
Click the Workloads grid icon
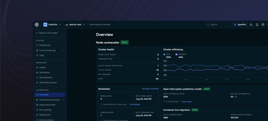(37, 72)
